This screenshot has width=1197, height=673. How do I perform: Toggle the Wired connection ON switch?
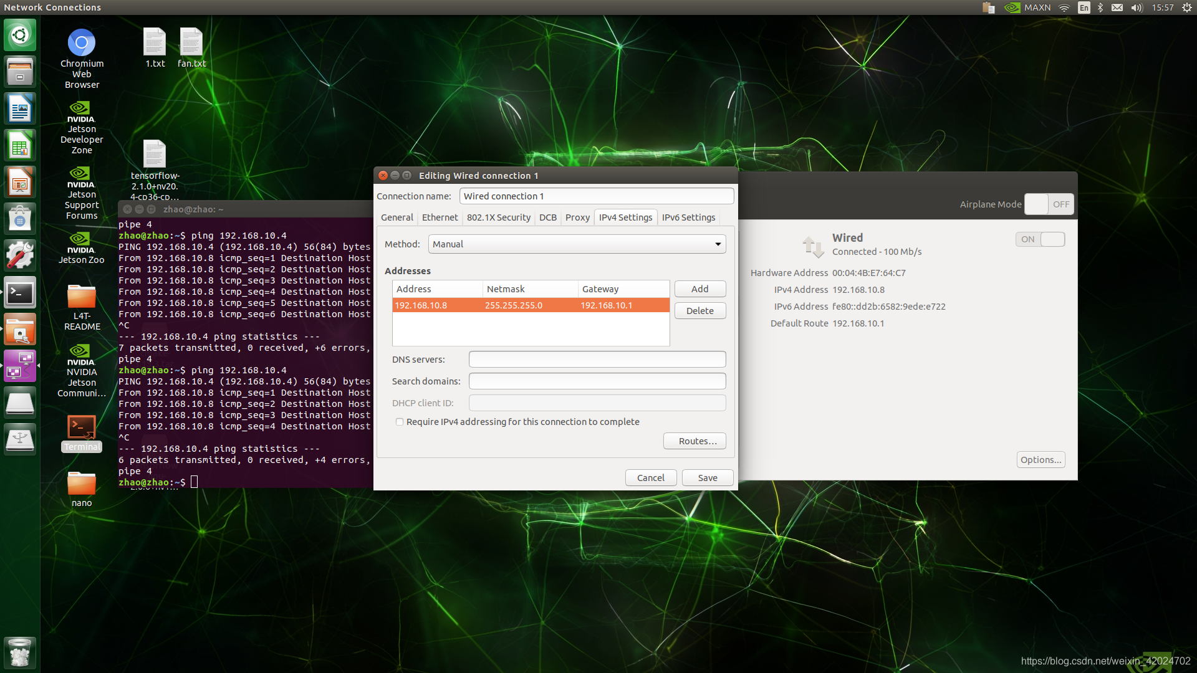[1040, 239]
